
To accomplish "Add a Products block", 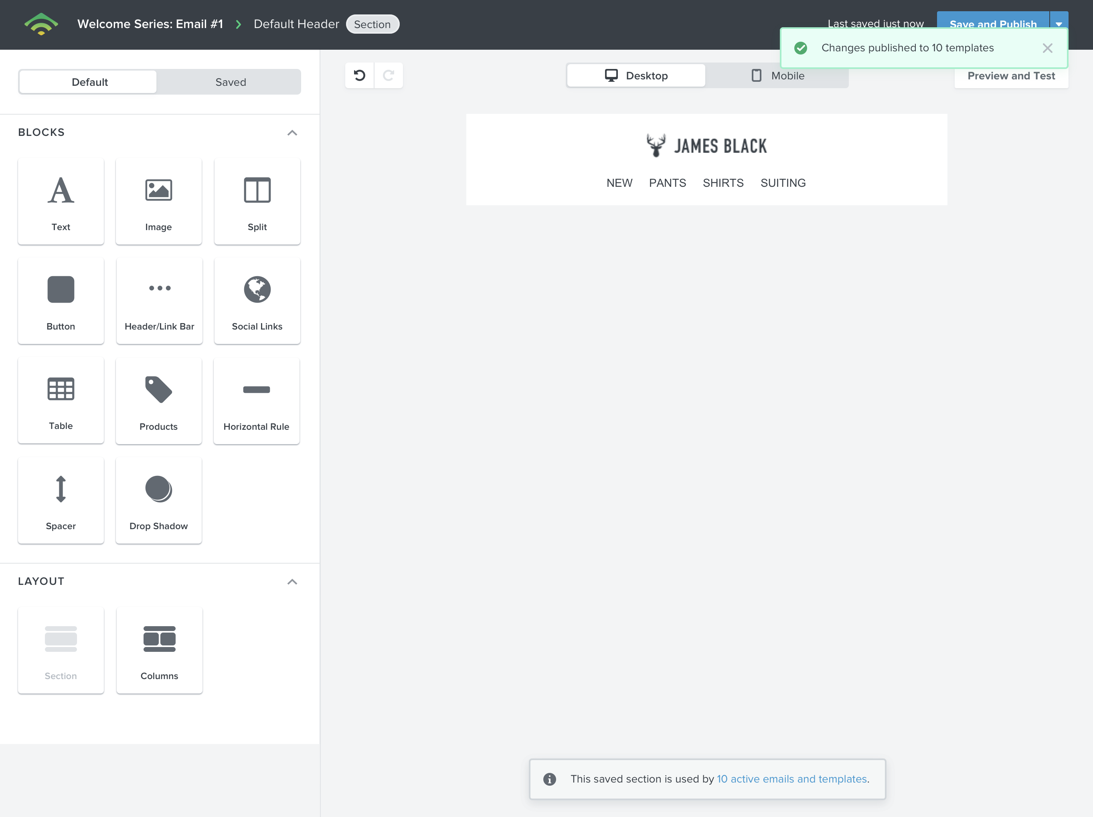I will [159, 400].
